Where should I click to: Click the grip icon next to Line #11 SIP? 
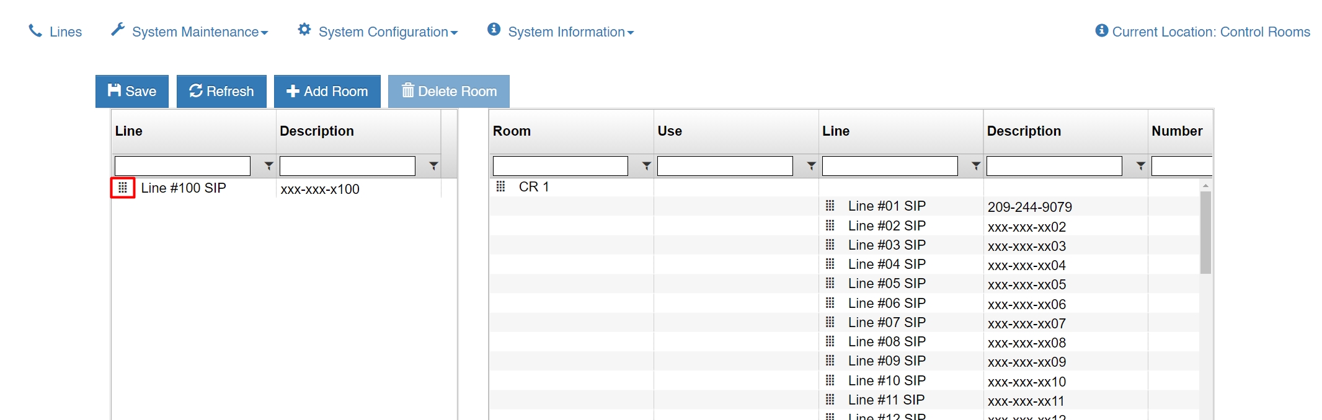(830, 399)
